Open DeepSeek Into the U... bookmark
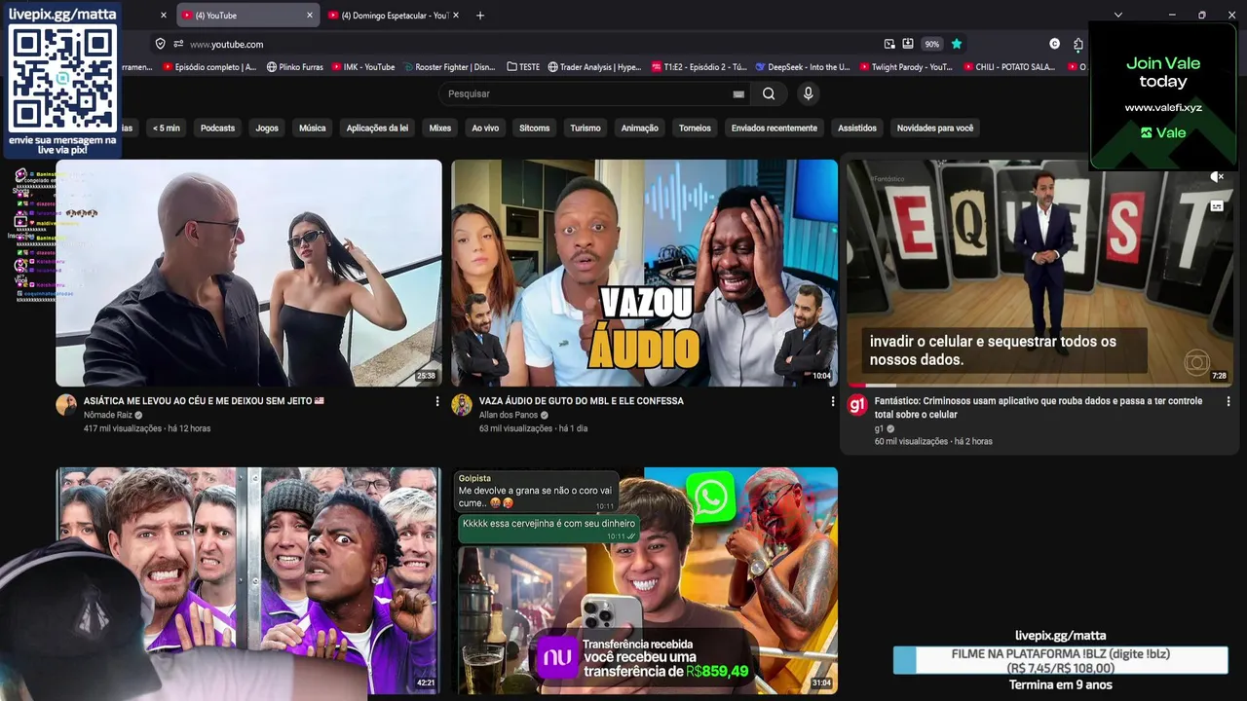Screen dimensions: 1247x701 pyautogui.click(x=803, y=67)
